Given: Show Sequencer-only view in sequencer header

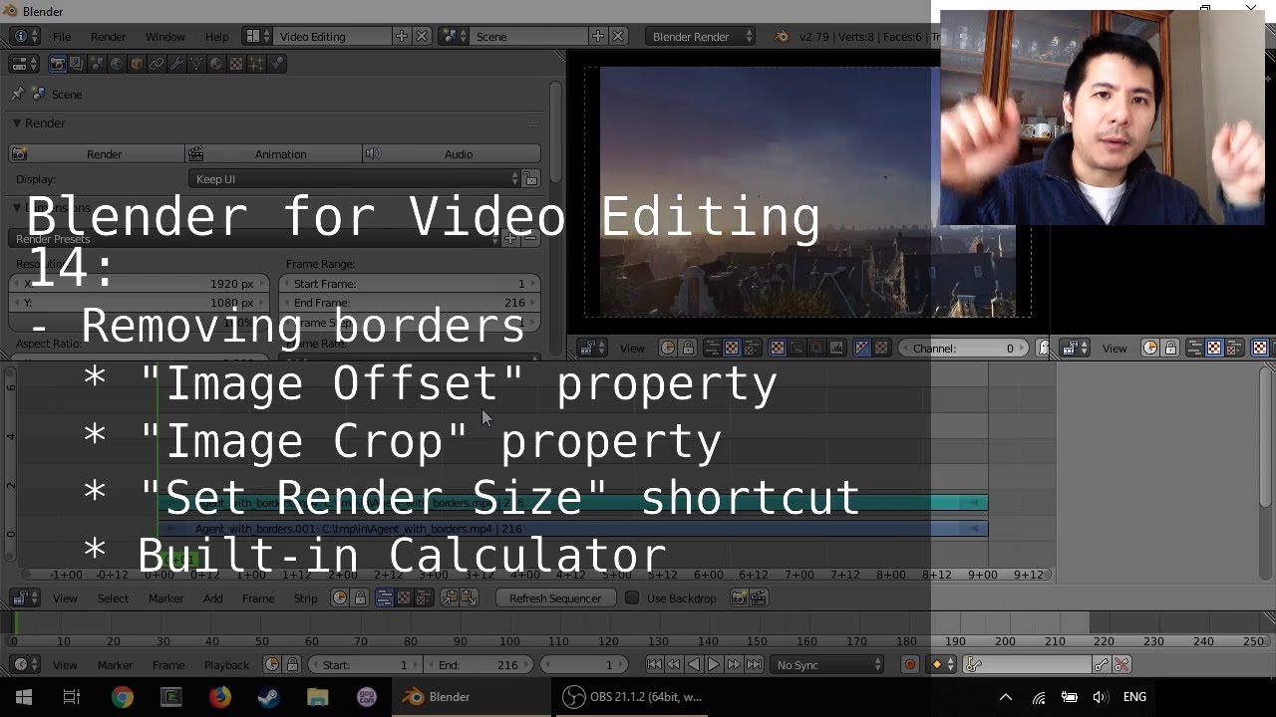Looking at the screenshot, I should (x=384, y=597).
